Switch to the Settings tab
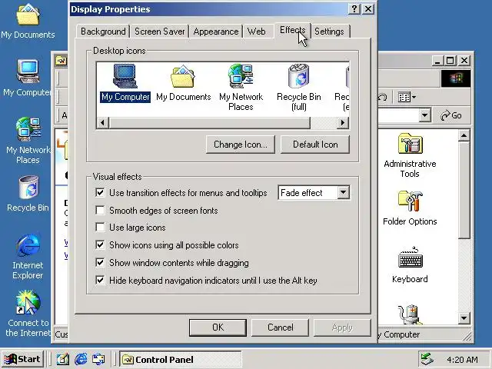 click(329, 32)
